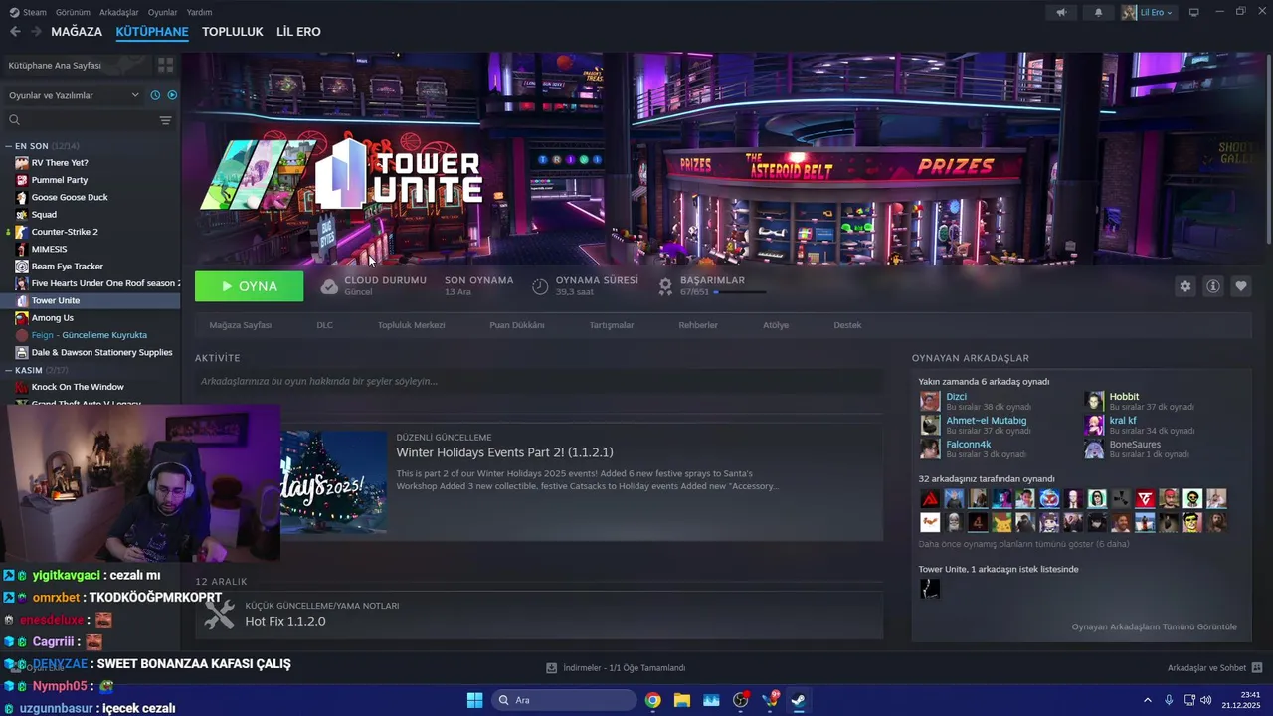This screenshot has height=716, width=1273.
Task: Select Squad game icon
Action: click(x=22, y=214)
